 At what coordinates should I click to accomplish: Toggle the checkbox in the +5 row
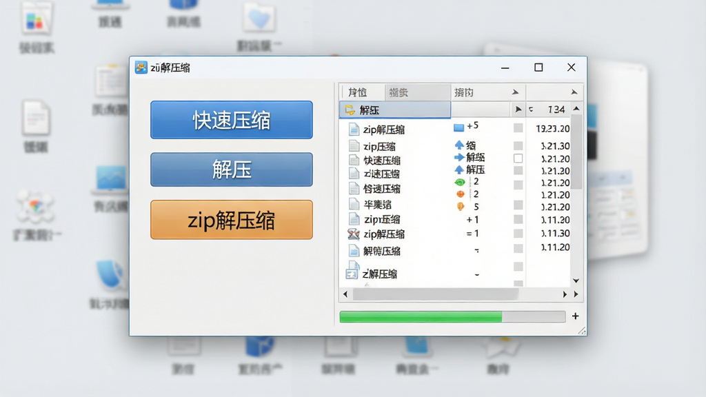click(518, 128)
